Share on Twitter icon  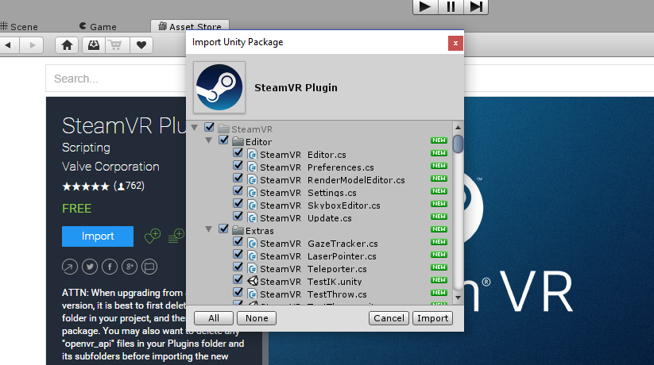[x=90, y=267]
